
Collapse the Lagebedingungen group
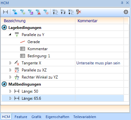(x=4, y=28)
